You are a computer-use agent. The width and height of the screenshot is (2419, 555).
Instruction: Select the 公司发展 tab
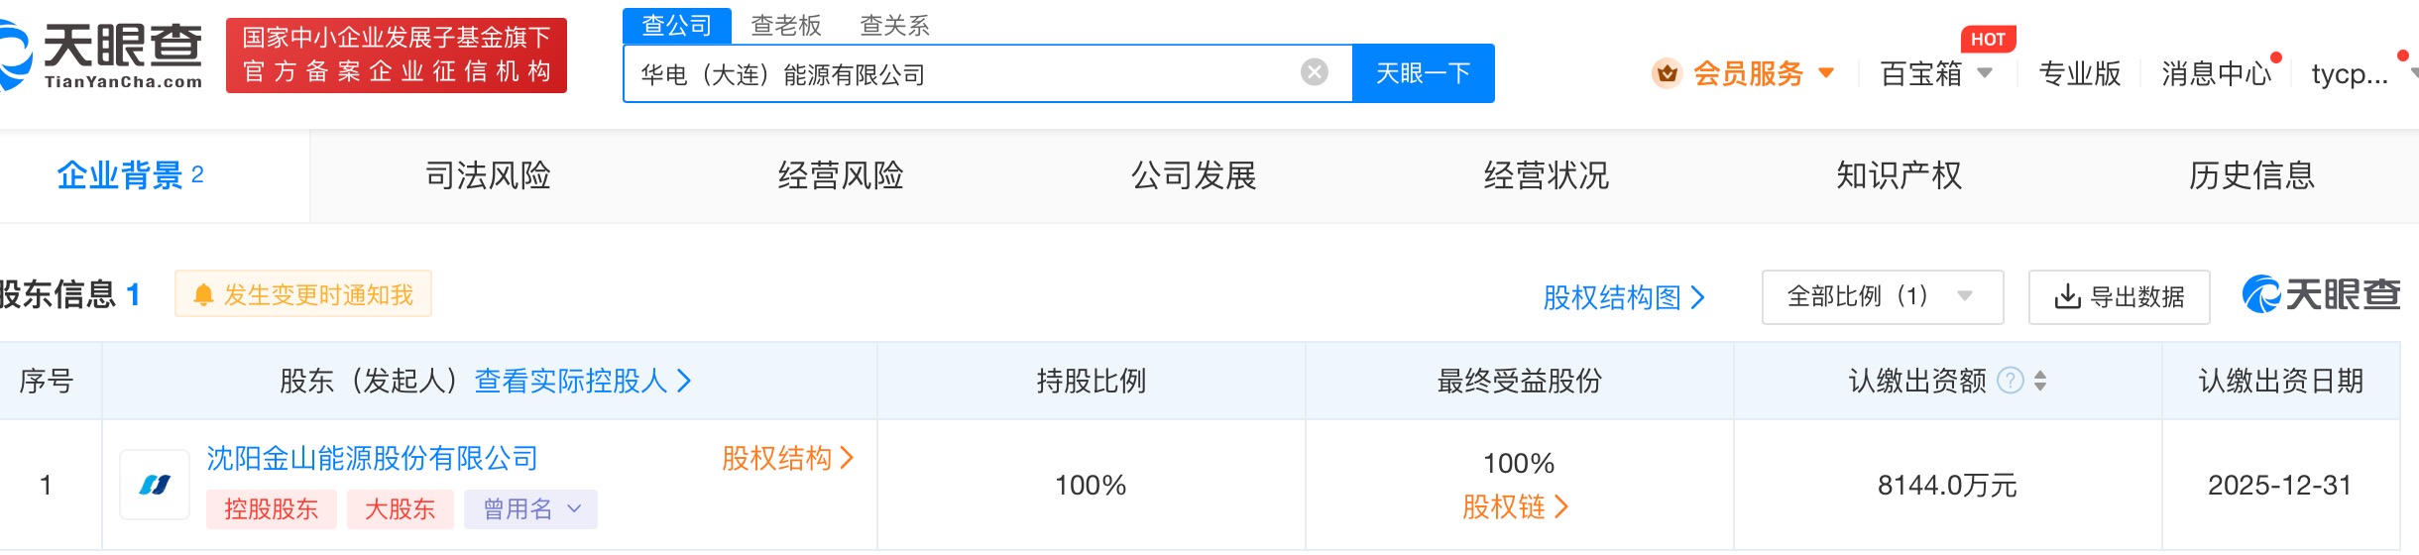(x=1194, y=175)
